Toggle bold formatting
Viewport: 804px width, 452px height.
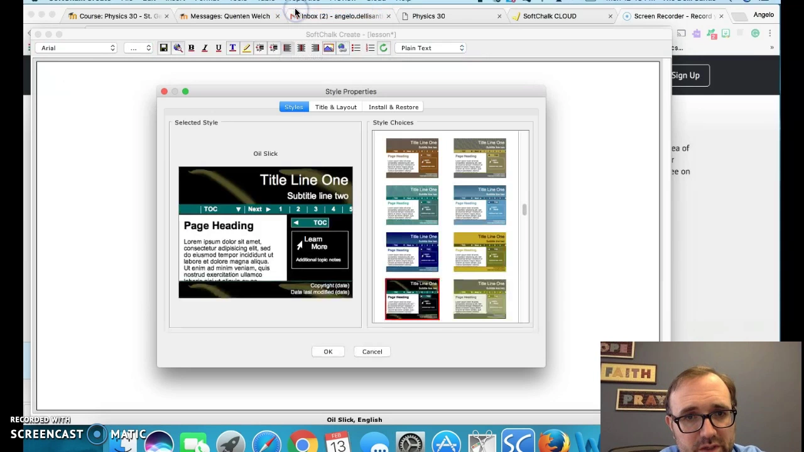point(191,48)
